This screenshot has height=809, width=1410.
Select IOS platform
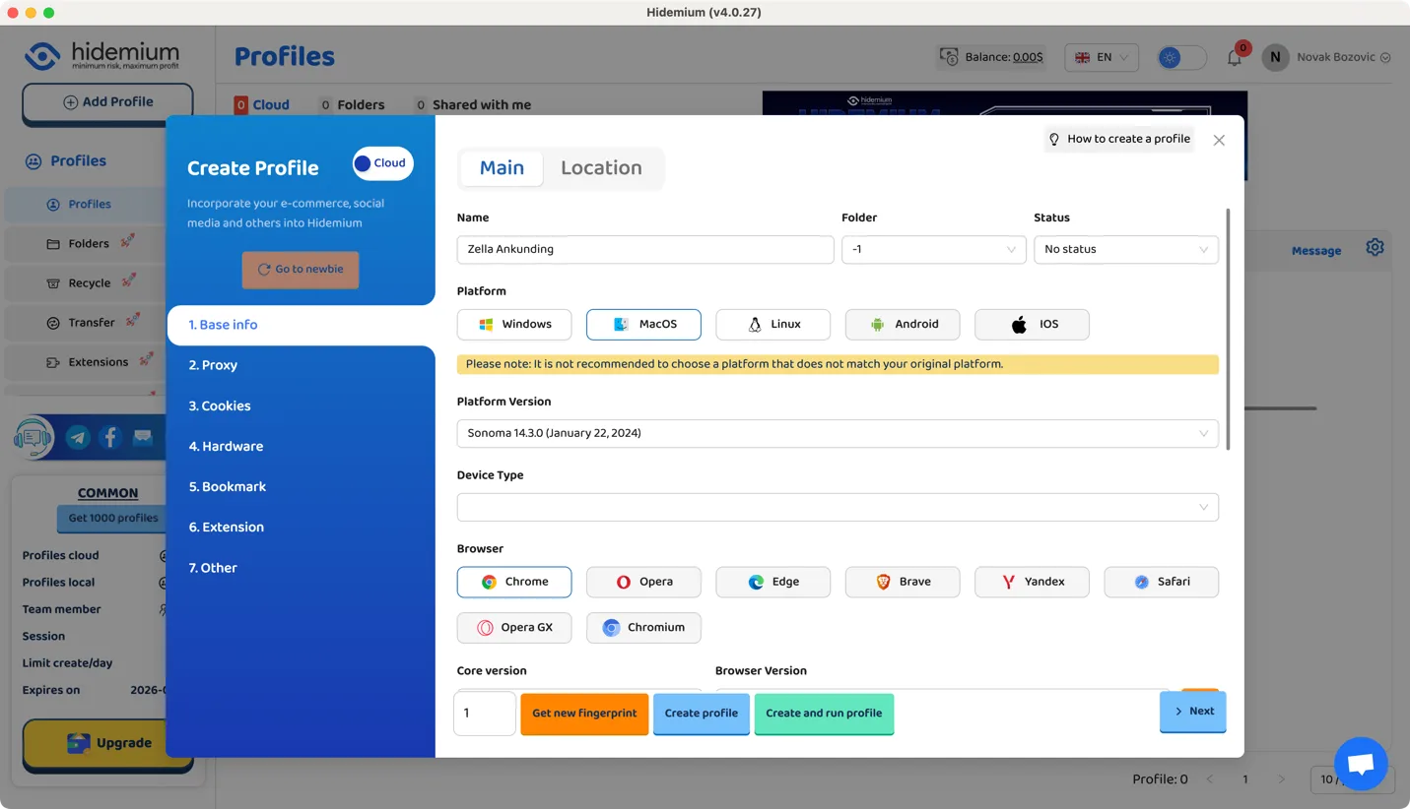pyautogui.click(x=1032, y=324)
